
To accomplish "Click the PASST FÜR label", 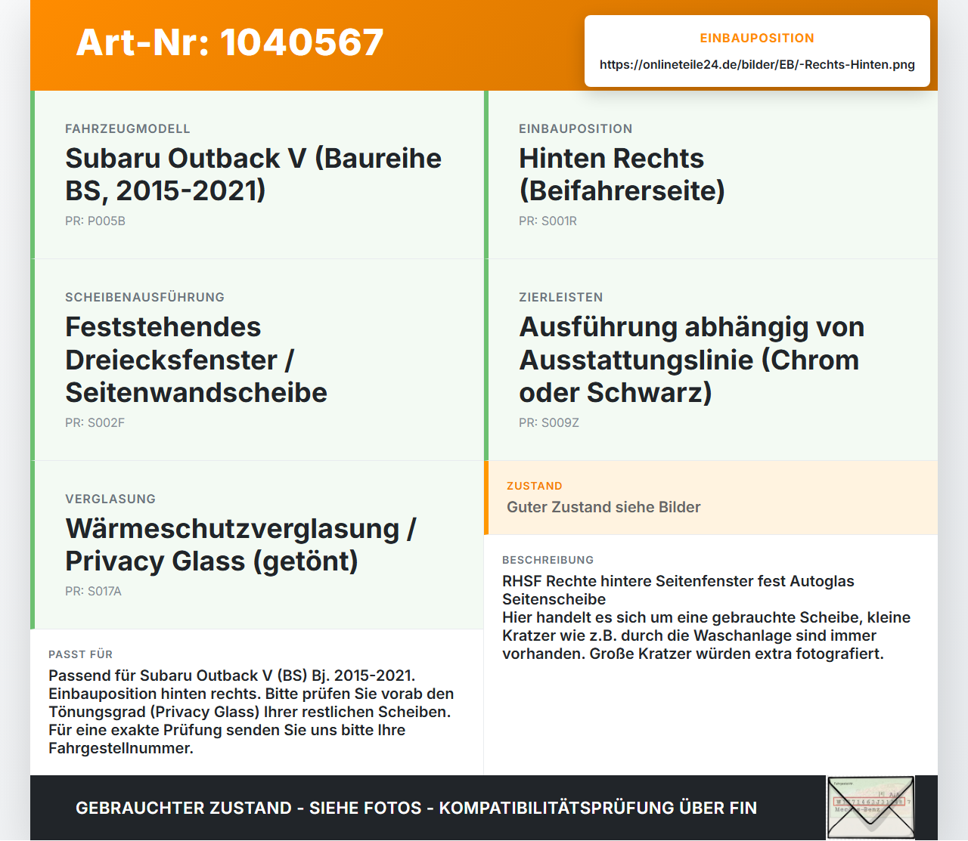I will tap(80, 654).
